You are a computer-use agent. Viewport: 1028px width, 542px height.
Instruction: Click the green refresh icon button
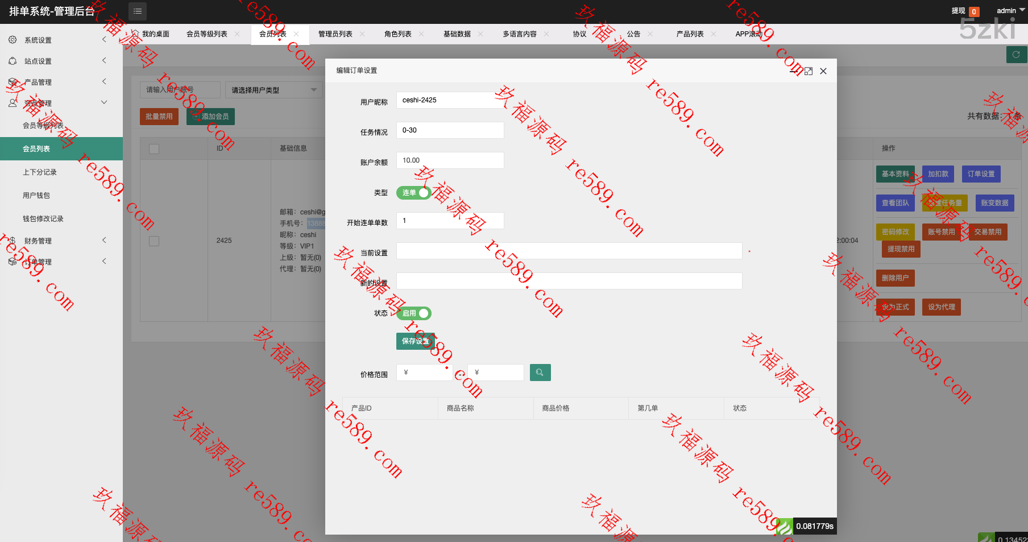tap(1015, 55)
